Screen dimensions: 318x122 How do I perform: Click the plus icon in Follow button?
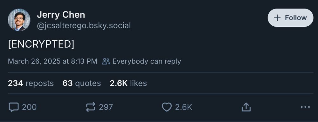[277, 18]
